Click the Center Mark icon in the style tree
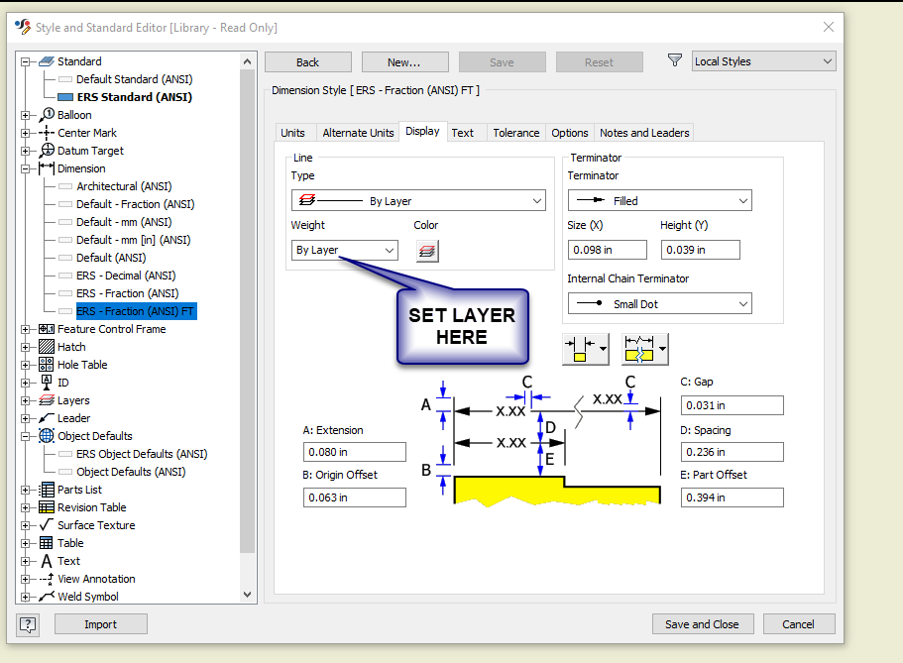Viewport: 903px width, 663px height. point(47,133)
